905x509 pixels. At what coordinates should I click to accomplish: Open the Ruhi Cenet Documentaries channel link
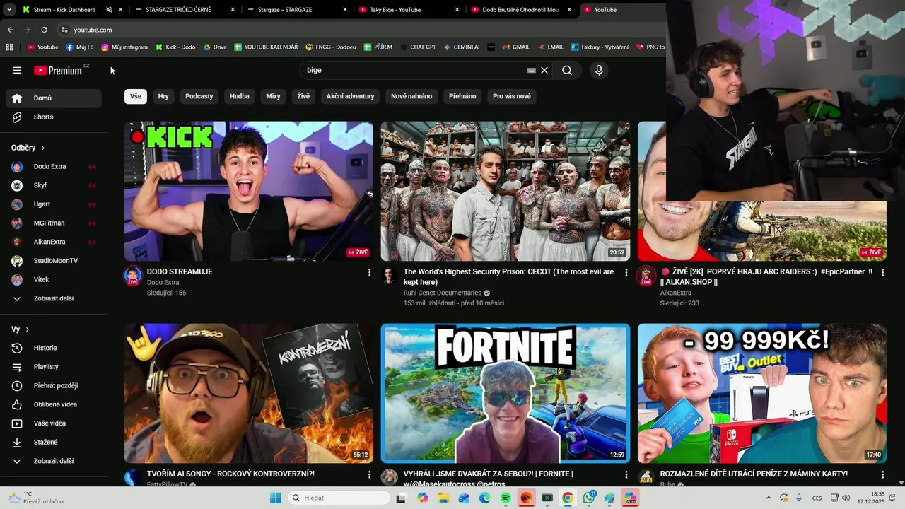[x=443, y=293]
